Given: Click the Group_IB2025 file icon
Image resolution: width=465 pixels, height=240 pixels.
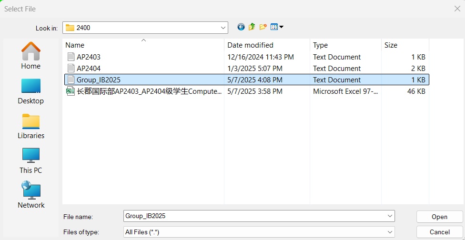Looking at the screenshot, I should (71, 80).
